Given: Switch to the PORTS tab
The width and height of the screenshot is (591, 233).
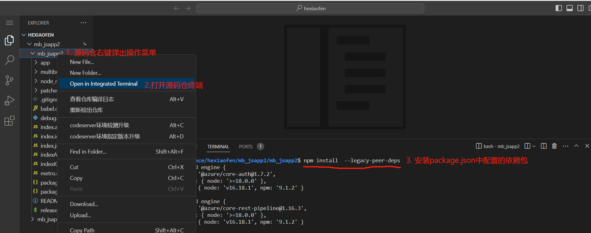Looking at the screenshot, I should tap(246, 146).
